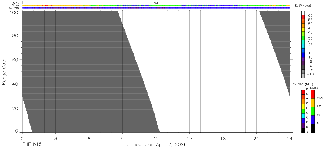Image resolution: width=326 pixels, height=150 pixels.
Task: Pick the purple swatch in TX FRQ legend
Action: 303,125
